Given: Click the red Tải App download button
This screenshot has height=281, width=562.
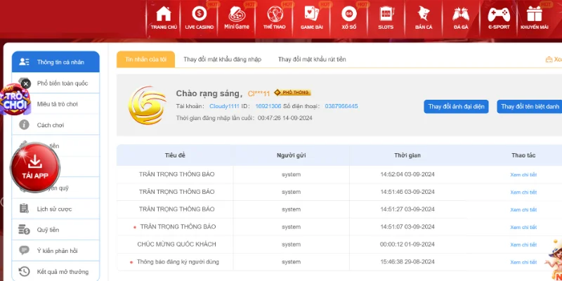Looking at the screenshot, I should click(x=35, y=165).
